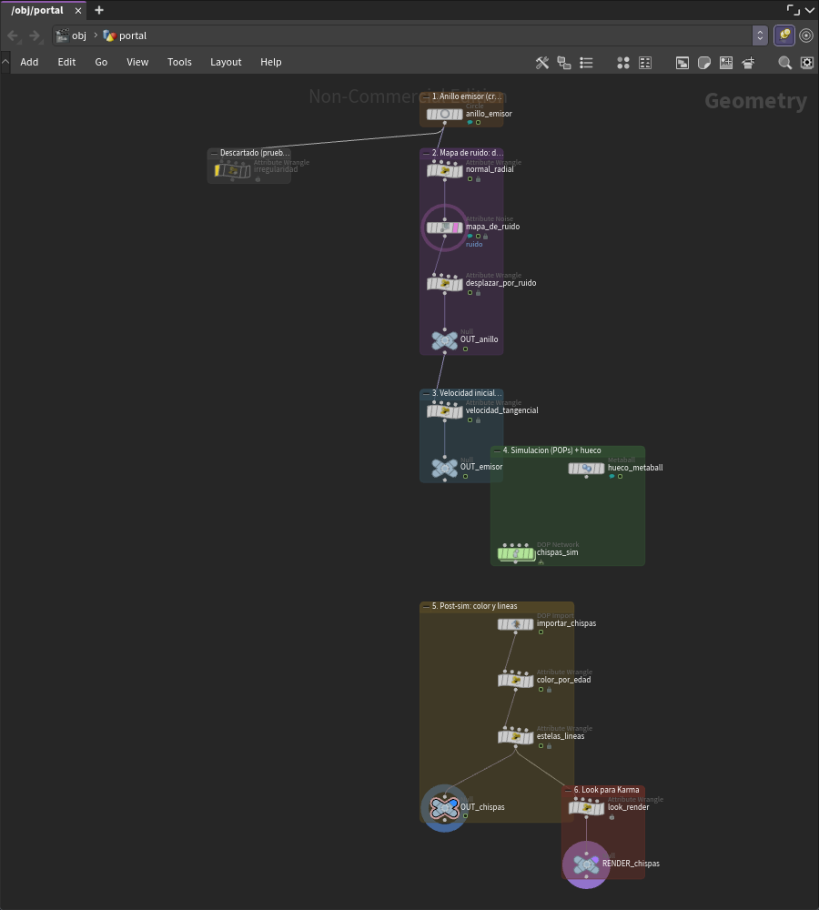Collapse the '6. Look para Karma' network box

[x=568, y=791]
